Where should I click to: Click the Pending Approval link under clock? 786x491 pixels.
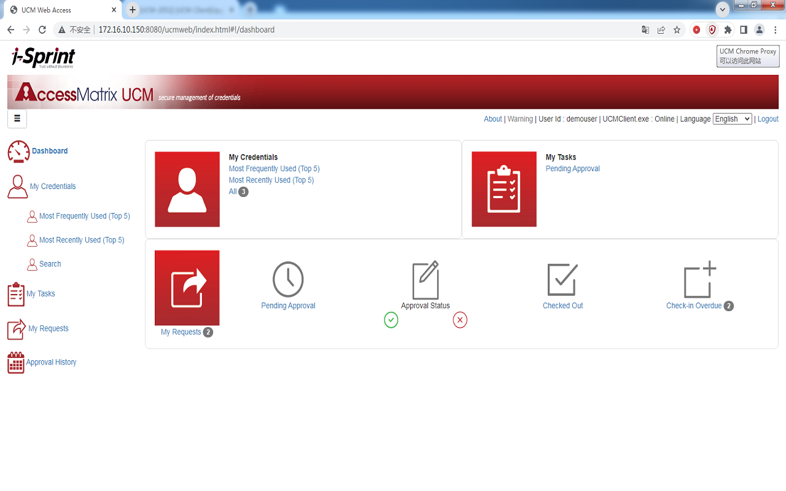(x=288, y=306)
